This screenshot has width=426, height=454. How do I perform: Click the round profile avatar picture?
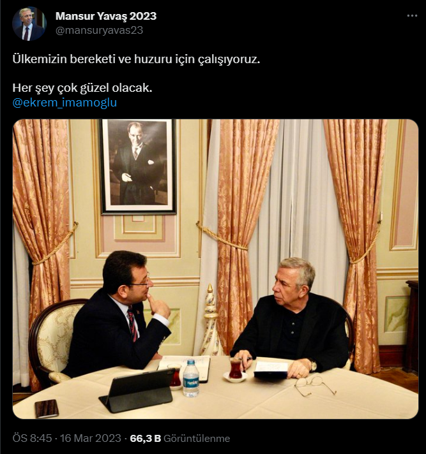point(29,24)
